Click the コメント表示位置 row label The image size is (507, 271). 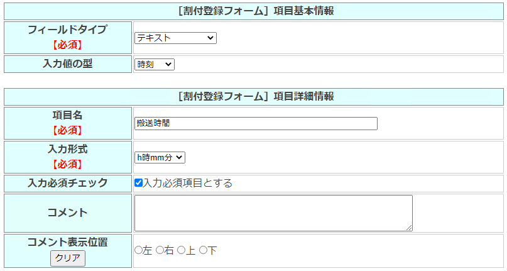point(67,242)
